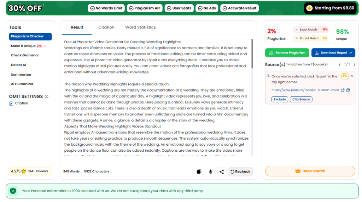Go to the previous source with left arrow

(x=340, y=64)
